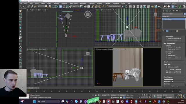The image size is (186, 104).
Task: Open the Display tab in command panel
Action: click(177, 11)
